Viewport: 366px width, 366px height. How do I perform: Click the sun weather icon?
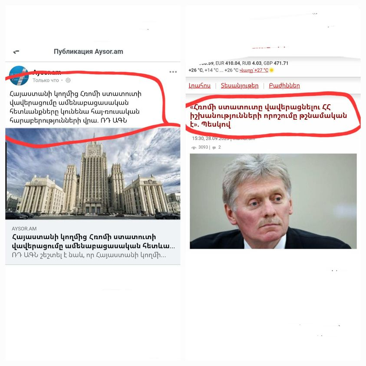(x=271, y=70)
